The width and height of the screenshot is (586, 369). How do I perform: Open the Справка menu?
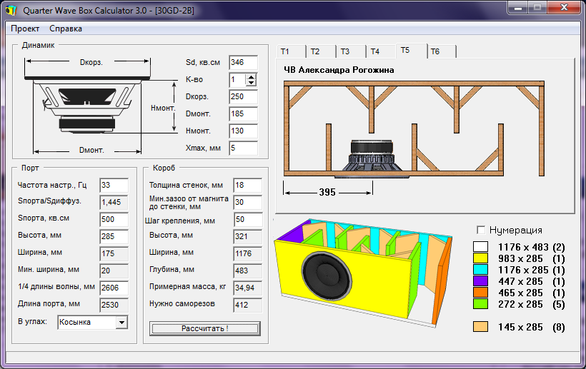pyautogui.click(x=66, y=29)
